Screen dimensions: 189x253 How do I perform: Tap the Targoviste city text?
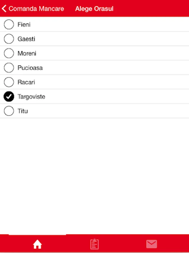(31, 97)
